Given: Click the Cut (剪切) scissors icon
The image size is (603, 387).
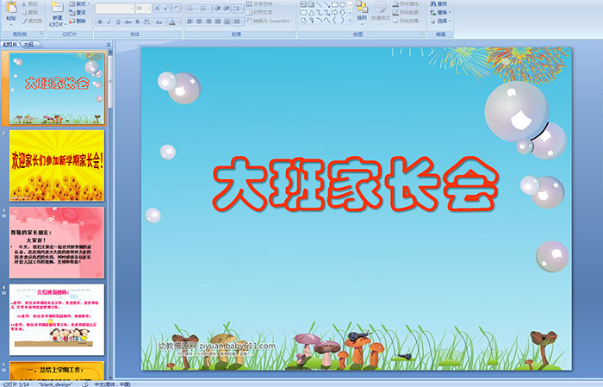Looking at the screenshot, I should pyautogui.click(x=25, y=3).
